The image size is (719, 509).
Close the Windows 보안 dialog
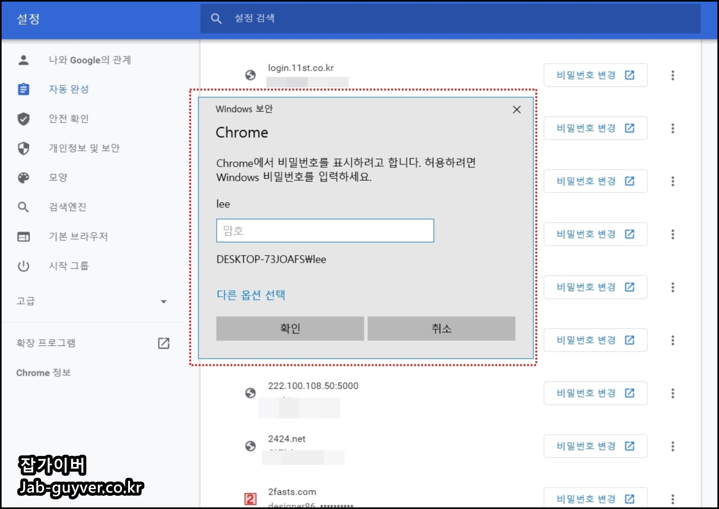tap(516, 109)
